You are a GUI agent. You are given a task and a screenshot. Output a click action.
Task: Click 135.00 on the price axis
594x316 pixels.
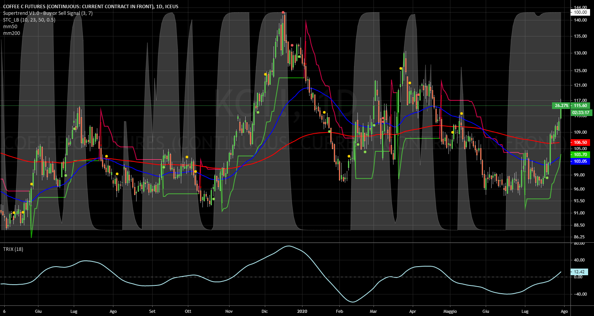point(581,36)
